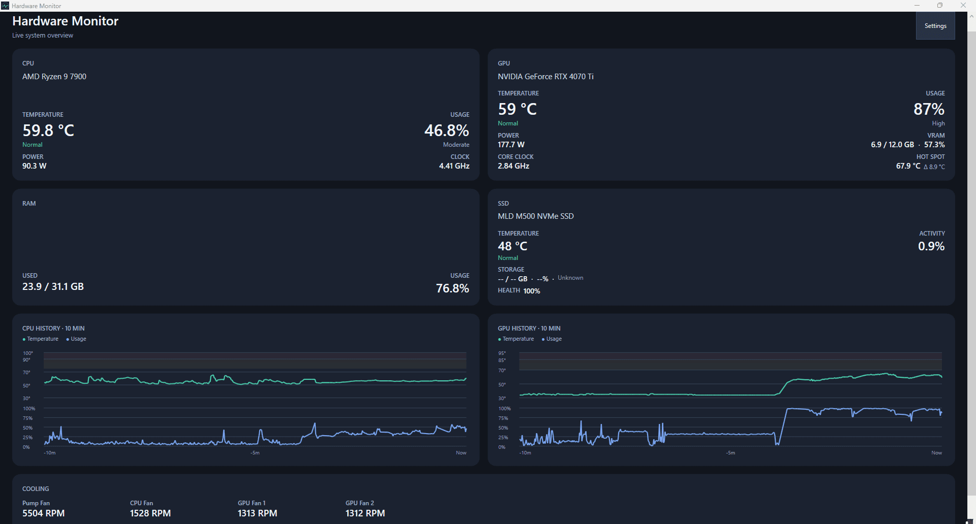Click the 'RAM' card label
Viewport: 976px width, 524px height.
point(29,204)
